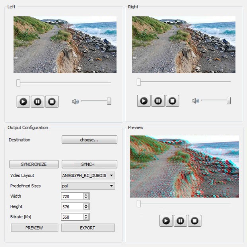Stop the Right video
Viewport: 247px width, 247px height.
click(172, 101)
